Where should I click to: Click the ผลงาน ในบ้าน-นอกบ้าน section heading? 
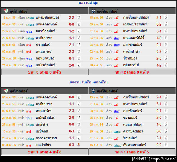click(88, 82)
